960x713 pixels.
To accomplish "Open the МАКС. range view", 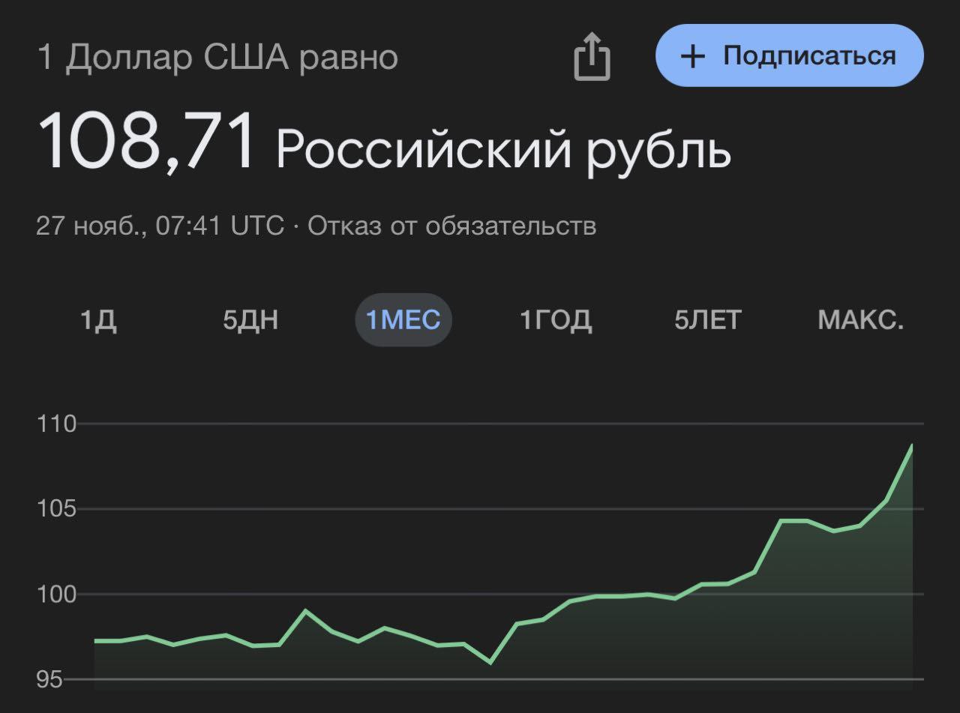I will [x=860, y=320].
